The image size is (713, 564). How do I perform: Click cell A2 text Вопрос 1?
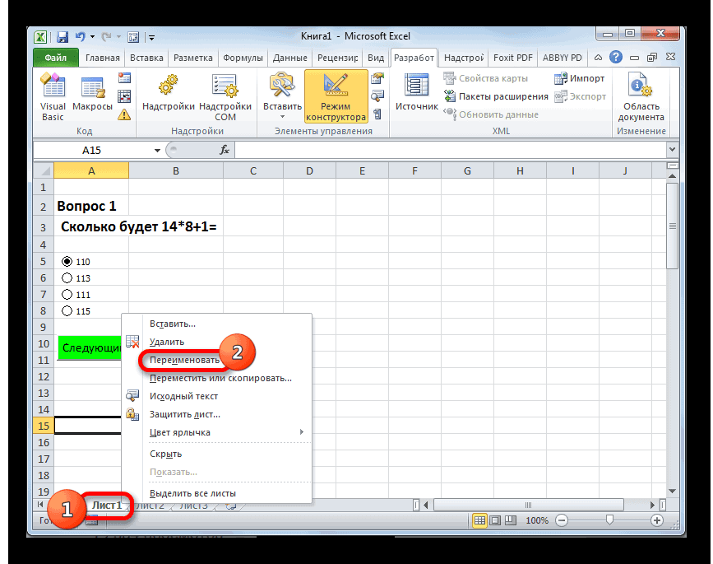(x=87, y=206)
